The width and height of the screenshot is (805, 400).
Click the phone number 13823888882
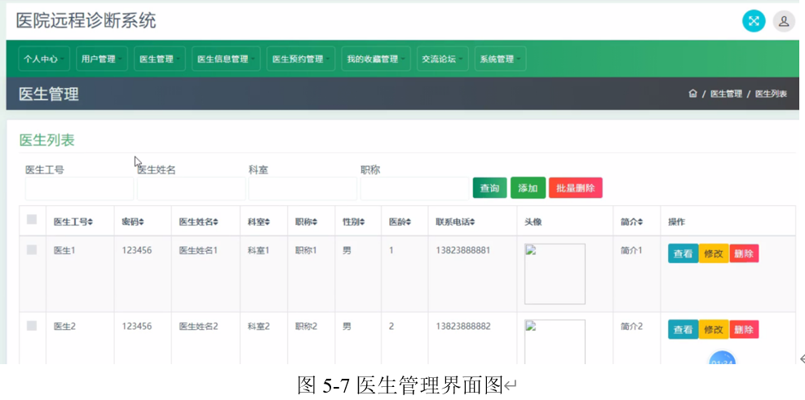click(463, 326)
